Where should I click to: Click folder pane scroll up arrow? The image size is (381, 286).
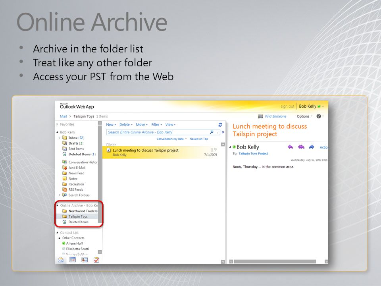point(100,123)
